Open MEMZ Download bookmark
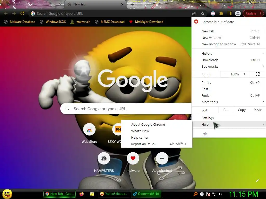Image resolution: width=266 pixels, height=199 pixels. click(110, 22)
